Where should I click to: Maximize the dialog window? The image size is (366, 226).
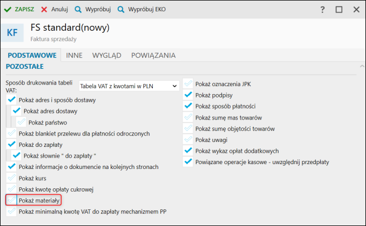339,10
